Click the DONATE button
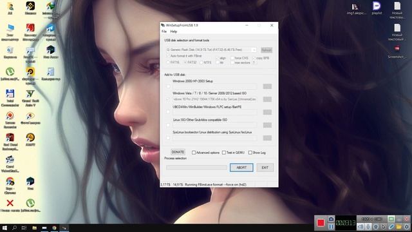The height and width of the screenshot is (232, 412). pyautogui.click(x=178, y=152)
